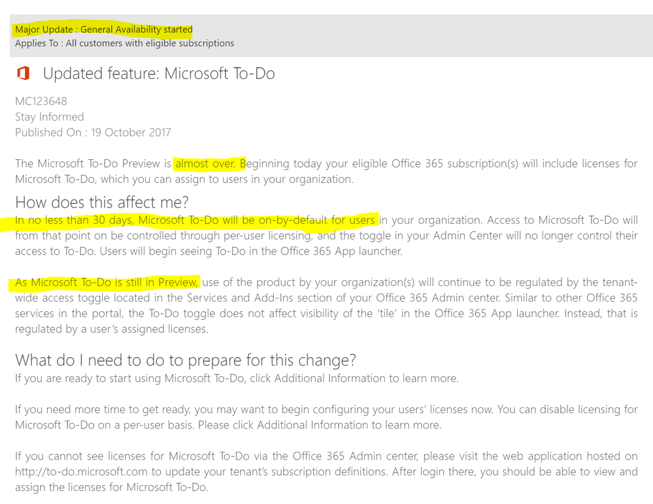The height and width of the screenshot is (504, 653).
Task: Click 'How does this affect me?' heading
Action: 102,202
